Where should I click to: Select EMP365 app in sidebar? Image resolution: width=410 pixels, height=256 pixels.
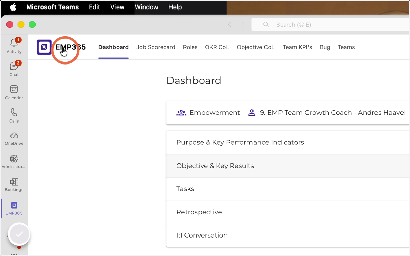[14, 208]
